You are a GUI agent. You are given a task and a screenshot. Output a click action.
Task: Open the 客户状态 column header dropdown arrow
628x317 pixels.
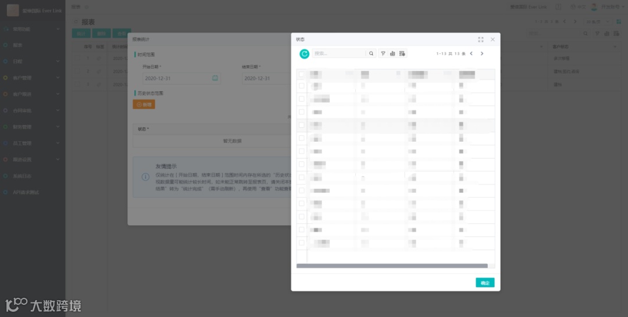tap(615, 47)
